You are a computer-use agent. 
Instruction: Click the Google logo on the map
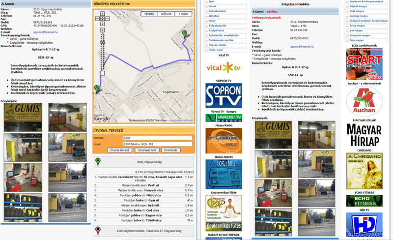pyautogui.click(x=102, y=118)
